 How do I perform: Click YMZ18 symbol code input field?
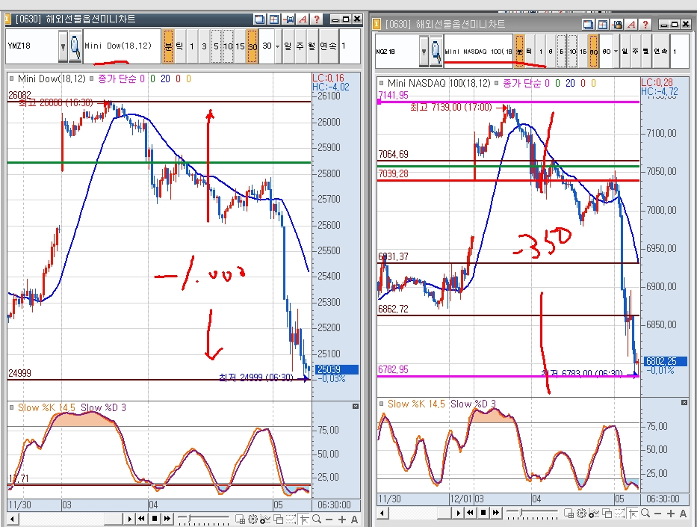point(32,46)
